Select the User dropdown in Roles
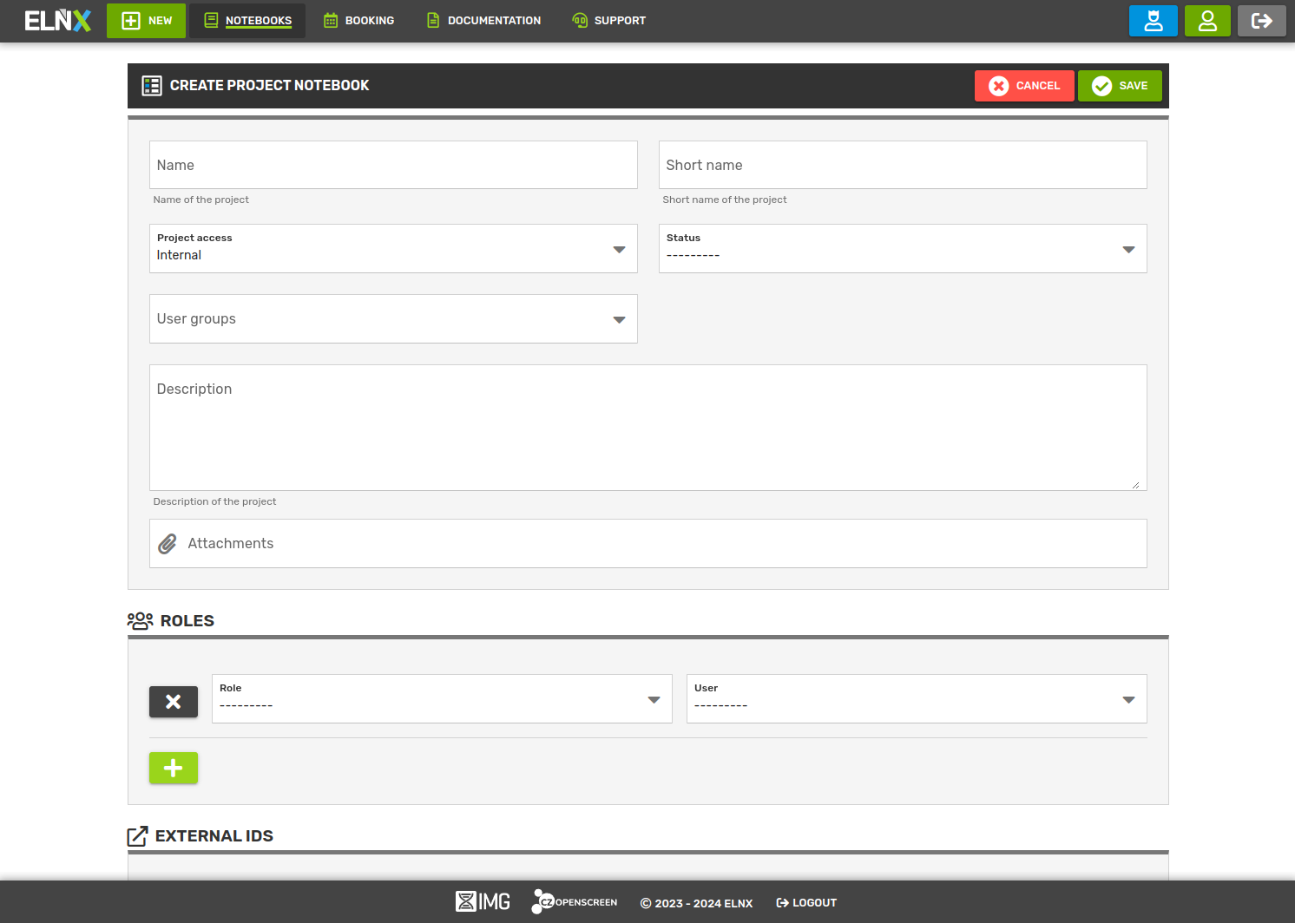Screen dimensions: 1295x923 (917, 699)
